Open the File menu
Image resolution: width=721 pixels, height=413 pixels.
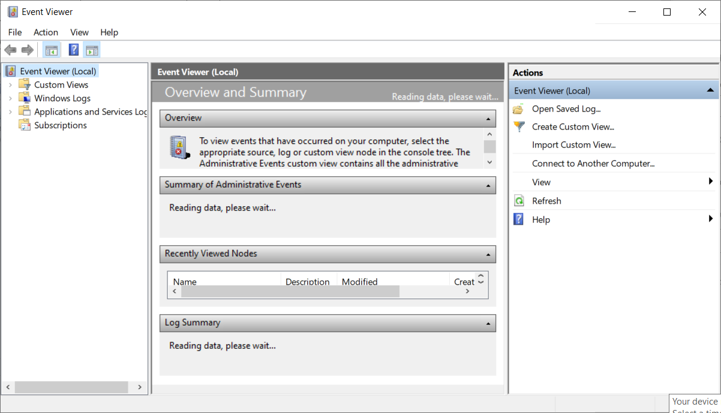[15, 32]
